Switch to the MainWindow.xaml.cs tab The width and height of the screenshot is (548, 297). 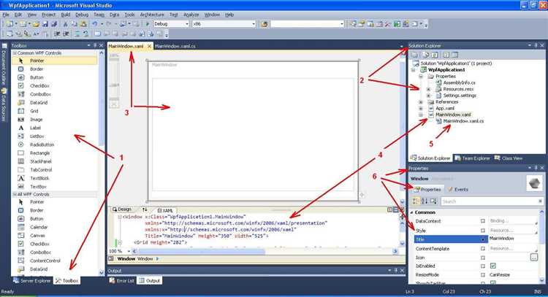[x=175, y=46]
